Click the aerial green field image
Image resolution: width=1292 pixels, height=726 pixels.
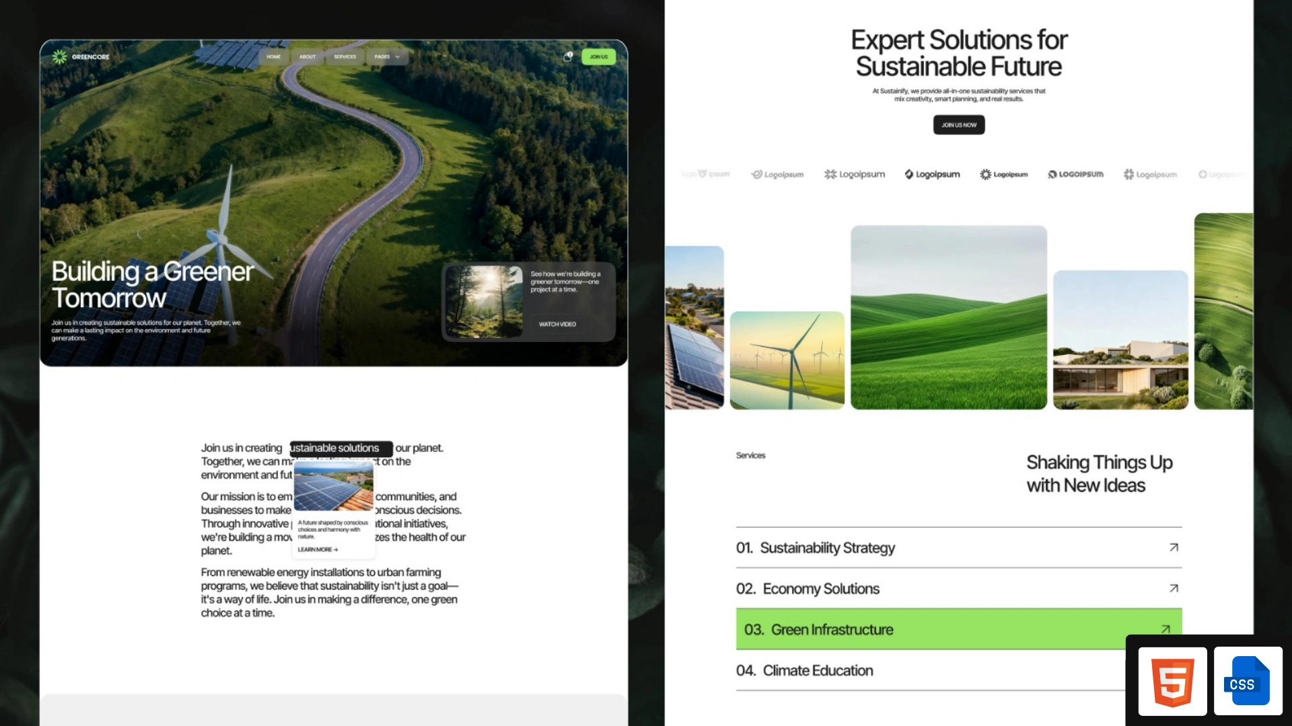coord(1223,311)
